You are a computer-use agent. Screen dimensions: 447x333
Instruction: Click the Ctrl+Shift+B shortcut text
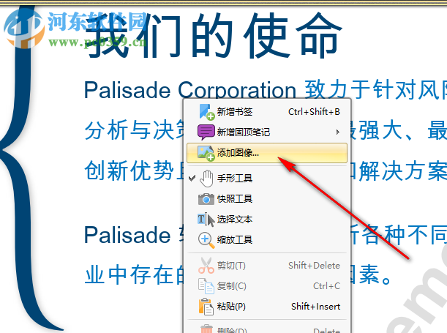pos(314,112)
